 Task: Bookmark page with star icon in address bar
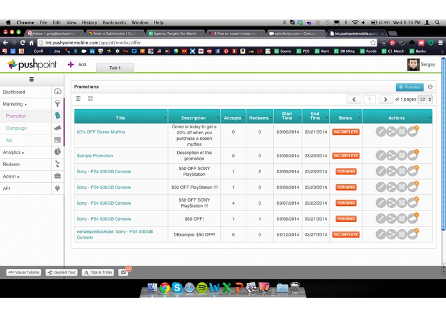click(373, 42)
